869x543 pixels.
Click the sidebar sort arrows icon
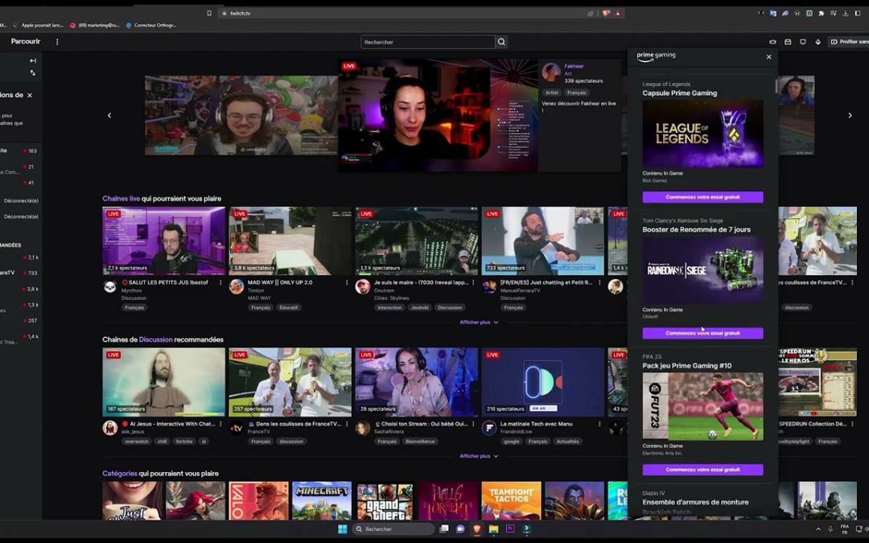coord(33,73)
